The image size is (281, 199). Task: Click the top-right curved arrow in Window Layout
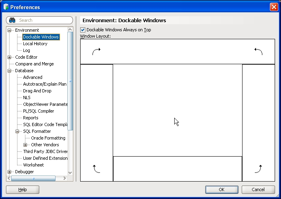click(258, 52)
